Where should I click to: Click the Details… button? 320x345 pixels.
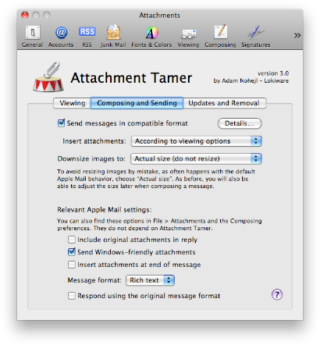click(240, 123)
